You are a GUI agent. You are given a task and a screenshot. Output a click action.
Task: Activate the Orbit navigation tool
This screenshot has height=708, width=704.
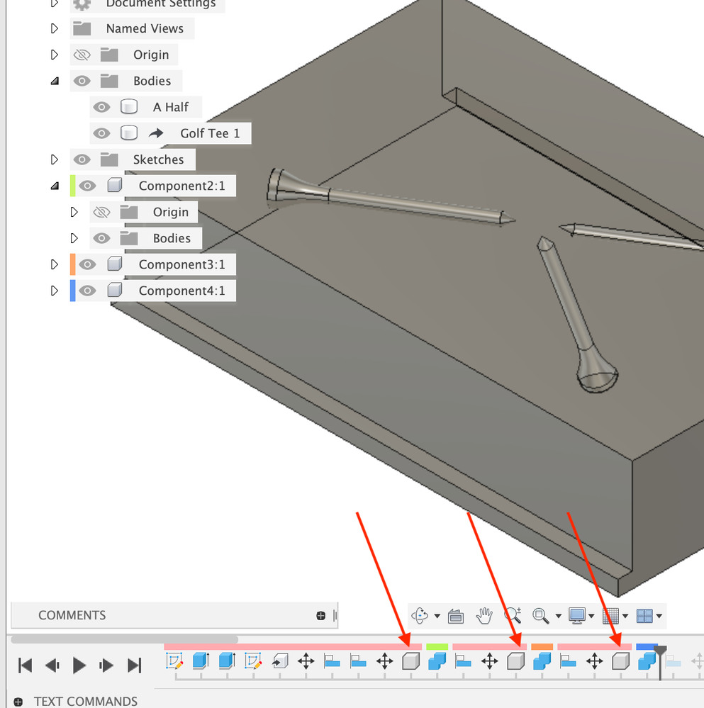click(420, 615)
